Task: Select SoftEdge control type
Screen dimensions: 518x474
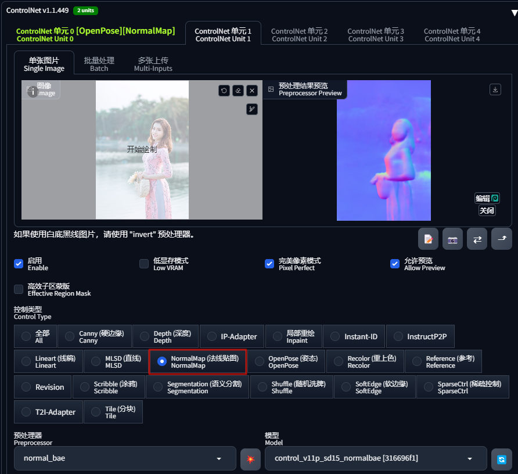Action: (x=375, y=387)
